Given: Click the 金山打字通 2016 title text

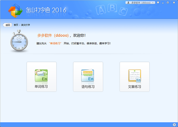Looking at the screenshot, I should 46,10.
